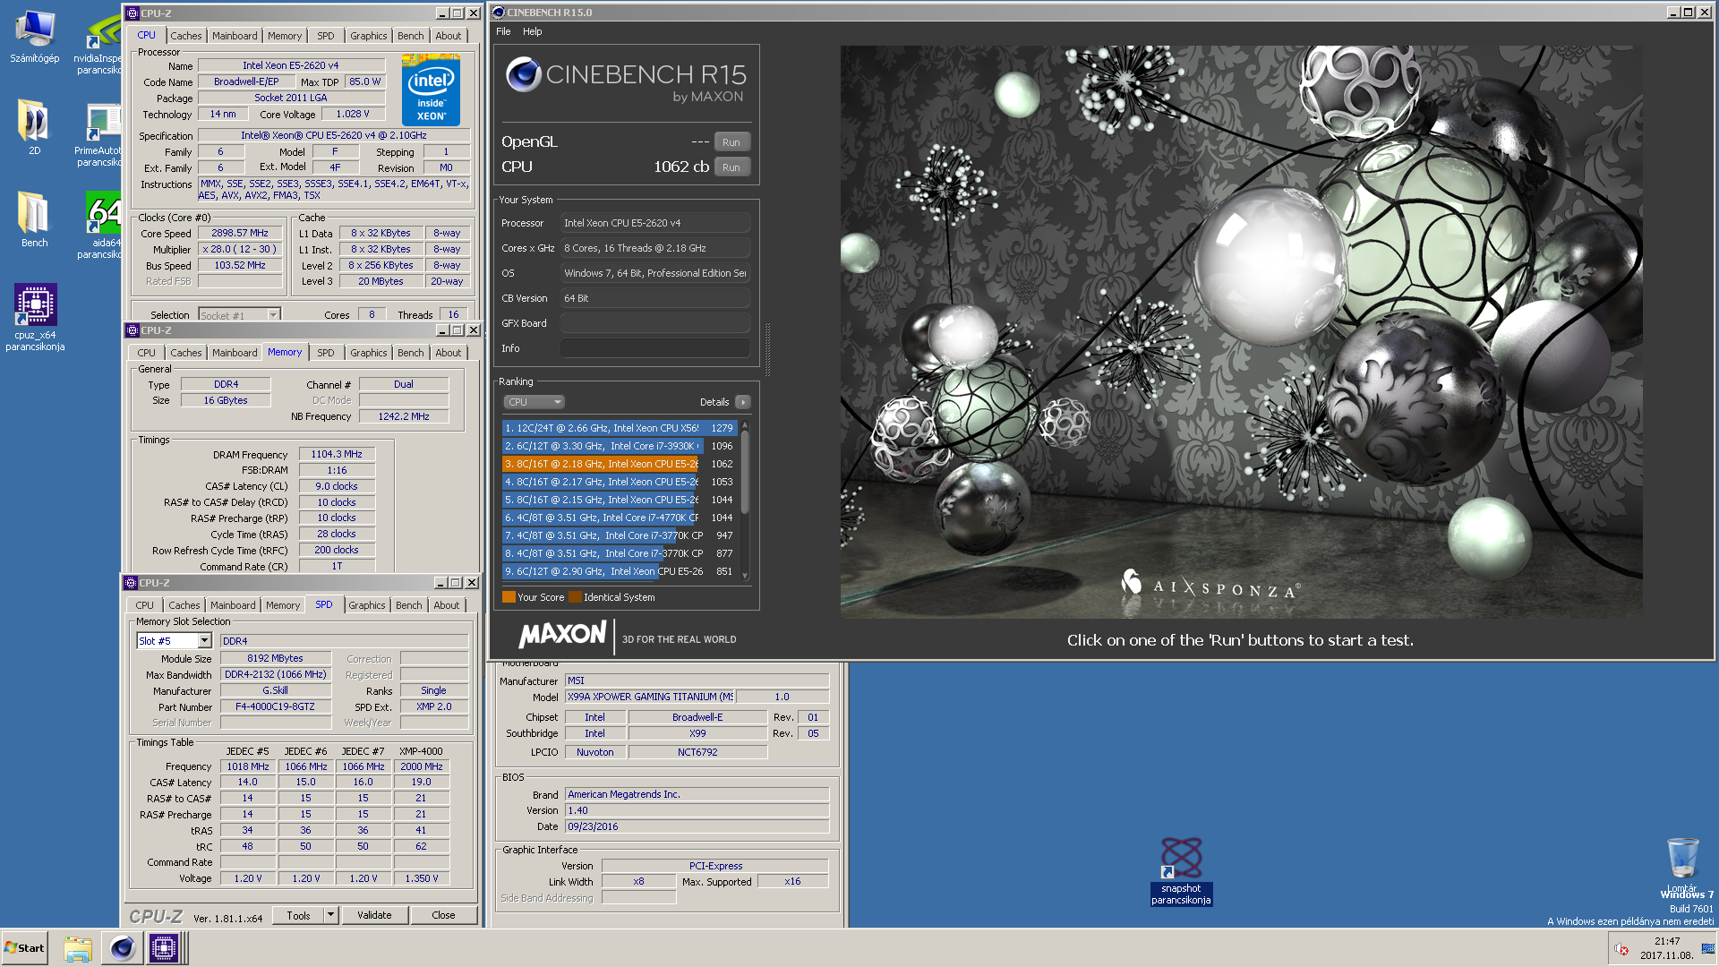Viewport: 1719px width, 967px height.
Task: Open the ranking CPU dropdown in Cinebench
Action: pyautogui.click(x=535, y=402)
